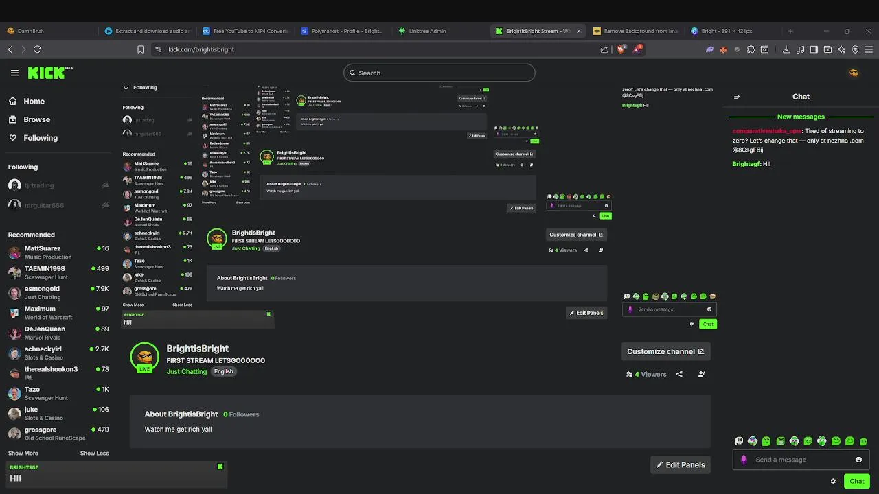The image size is (879, 494).
Task: Open the extensions puzzle icon
Action: pyautogui.click(x=751, y=49)
